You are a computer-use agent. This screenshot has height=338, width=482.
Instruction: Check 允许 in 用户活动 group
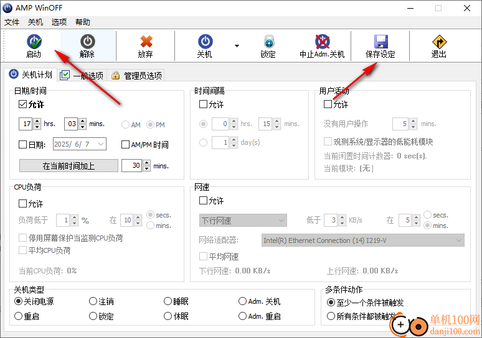pyautogui.click(x=328, y=104)
